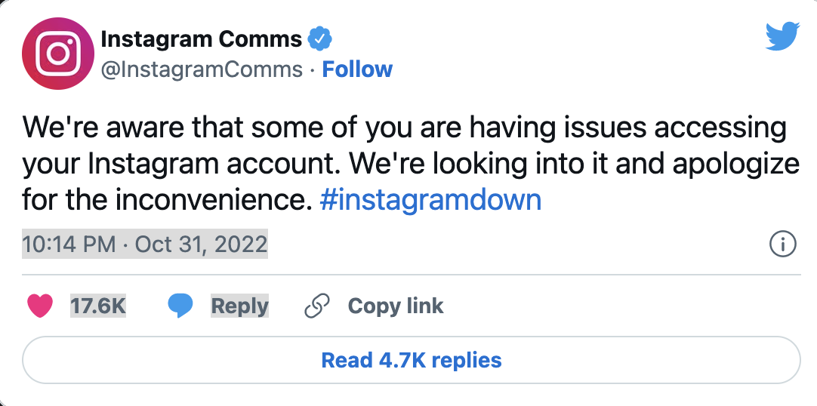Click the Instagram logo profile picture
Image resolution: width=817 pixels, height=406 pixels.
(x=58, y=53)
